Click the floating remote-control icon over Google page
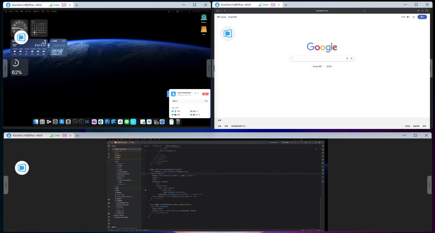 (228, 33)
